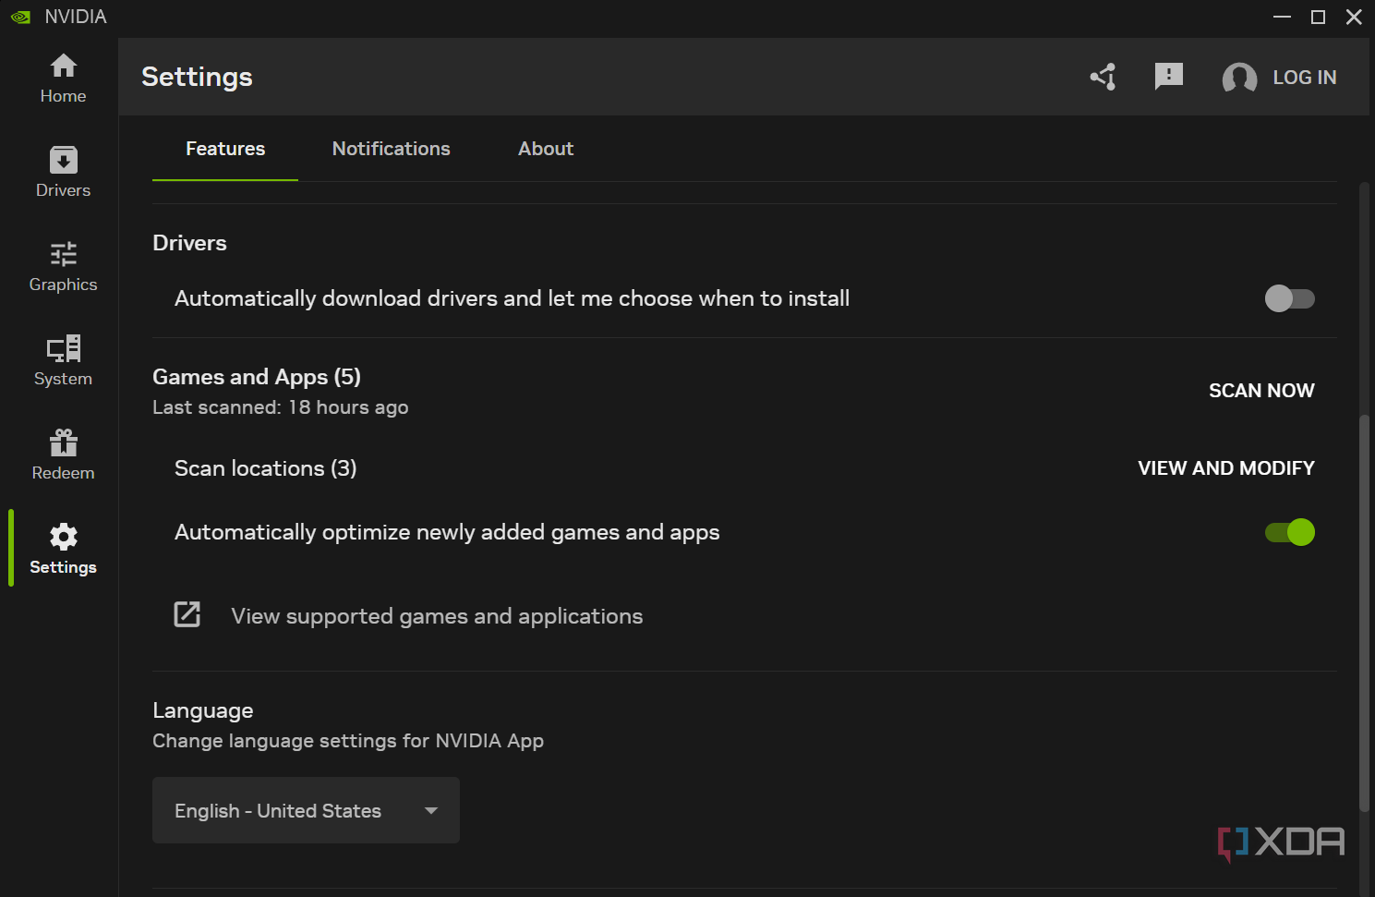Open the Redeem gift section

63,455
